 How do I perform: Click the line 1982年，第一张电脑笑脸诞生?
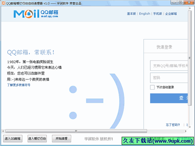[x=30, y=62]
